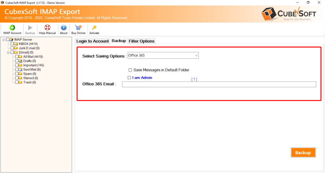Click the Sent Mail folder icon

(x=20, y=69)
